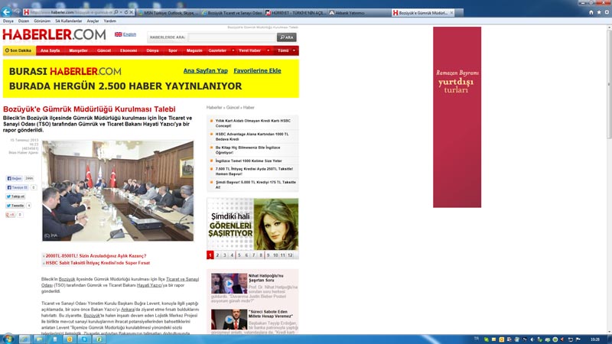This screenshot has width=612, height=344.
Task: Open the Sık Kullanılanlar menu
Action: (x=69, y=21)
